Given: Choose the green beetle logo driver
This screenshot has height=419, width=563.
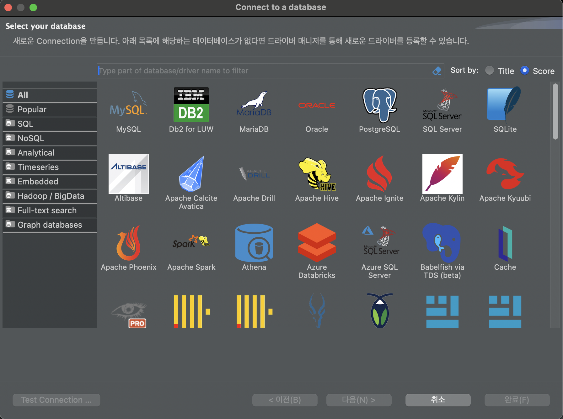Looking at the screenshot, I should pos(379,310).
